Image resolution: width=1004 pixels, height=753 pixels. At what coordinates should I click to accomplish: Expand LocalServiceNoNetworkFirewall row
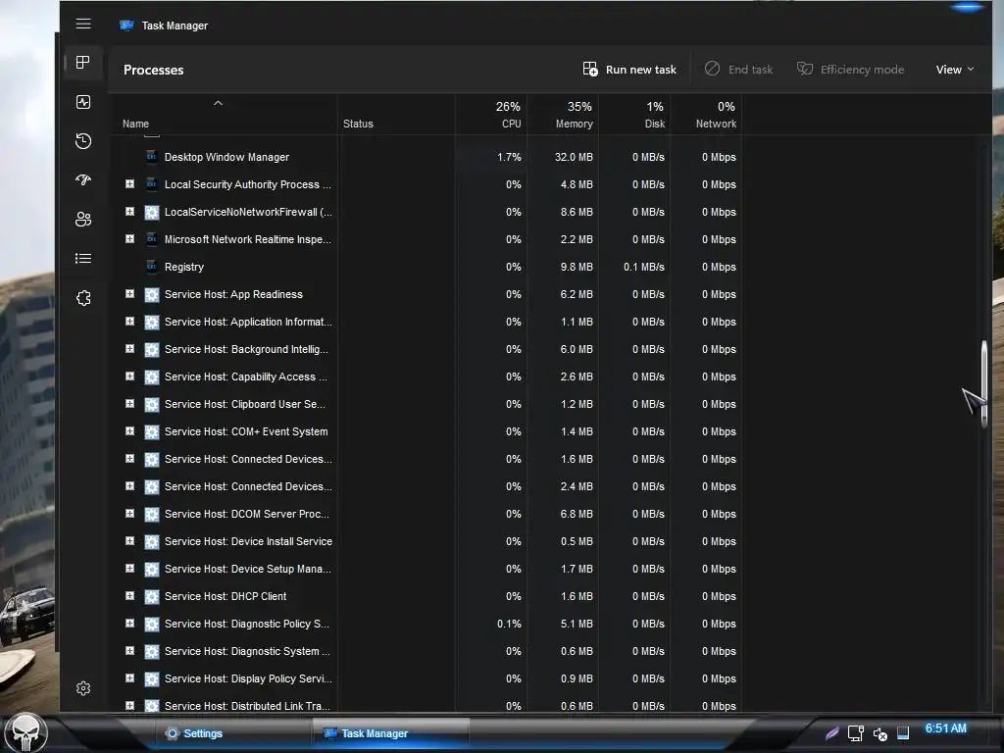tap(130, 212)
